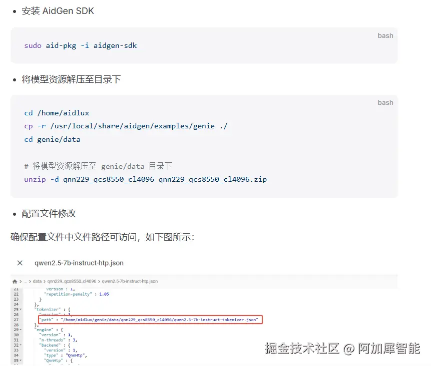Close the qwen2.5-7b-instruct-htp.json file with X
Screen dimensions: 431x366
[x=20, y=263]
